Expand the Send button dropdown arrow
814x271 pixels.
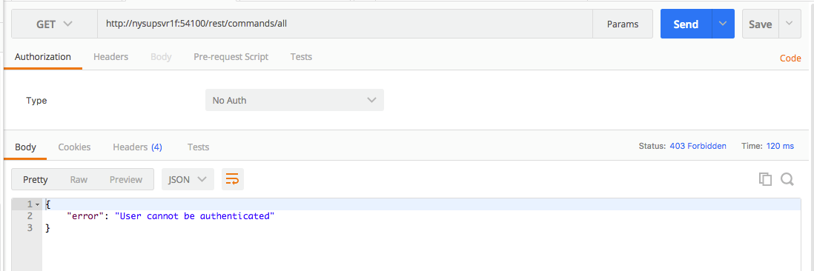tap(723, 24)
